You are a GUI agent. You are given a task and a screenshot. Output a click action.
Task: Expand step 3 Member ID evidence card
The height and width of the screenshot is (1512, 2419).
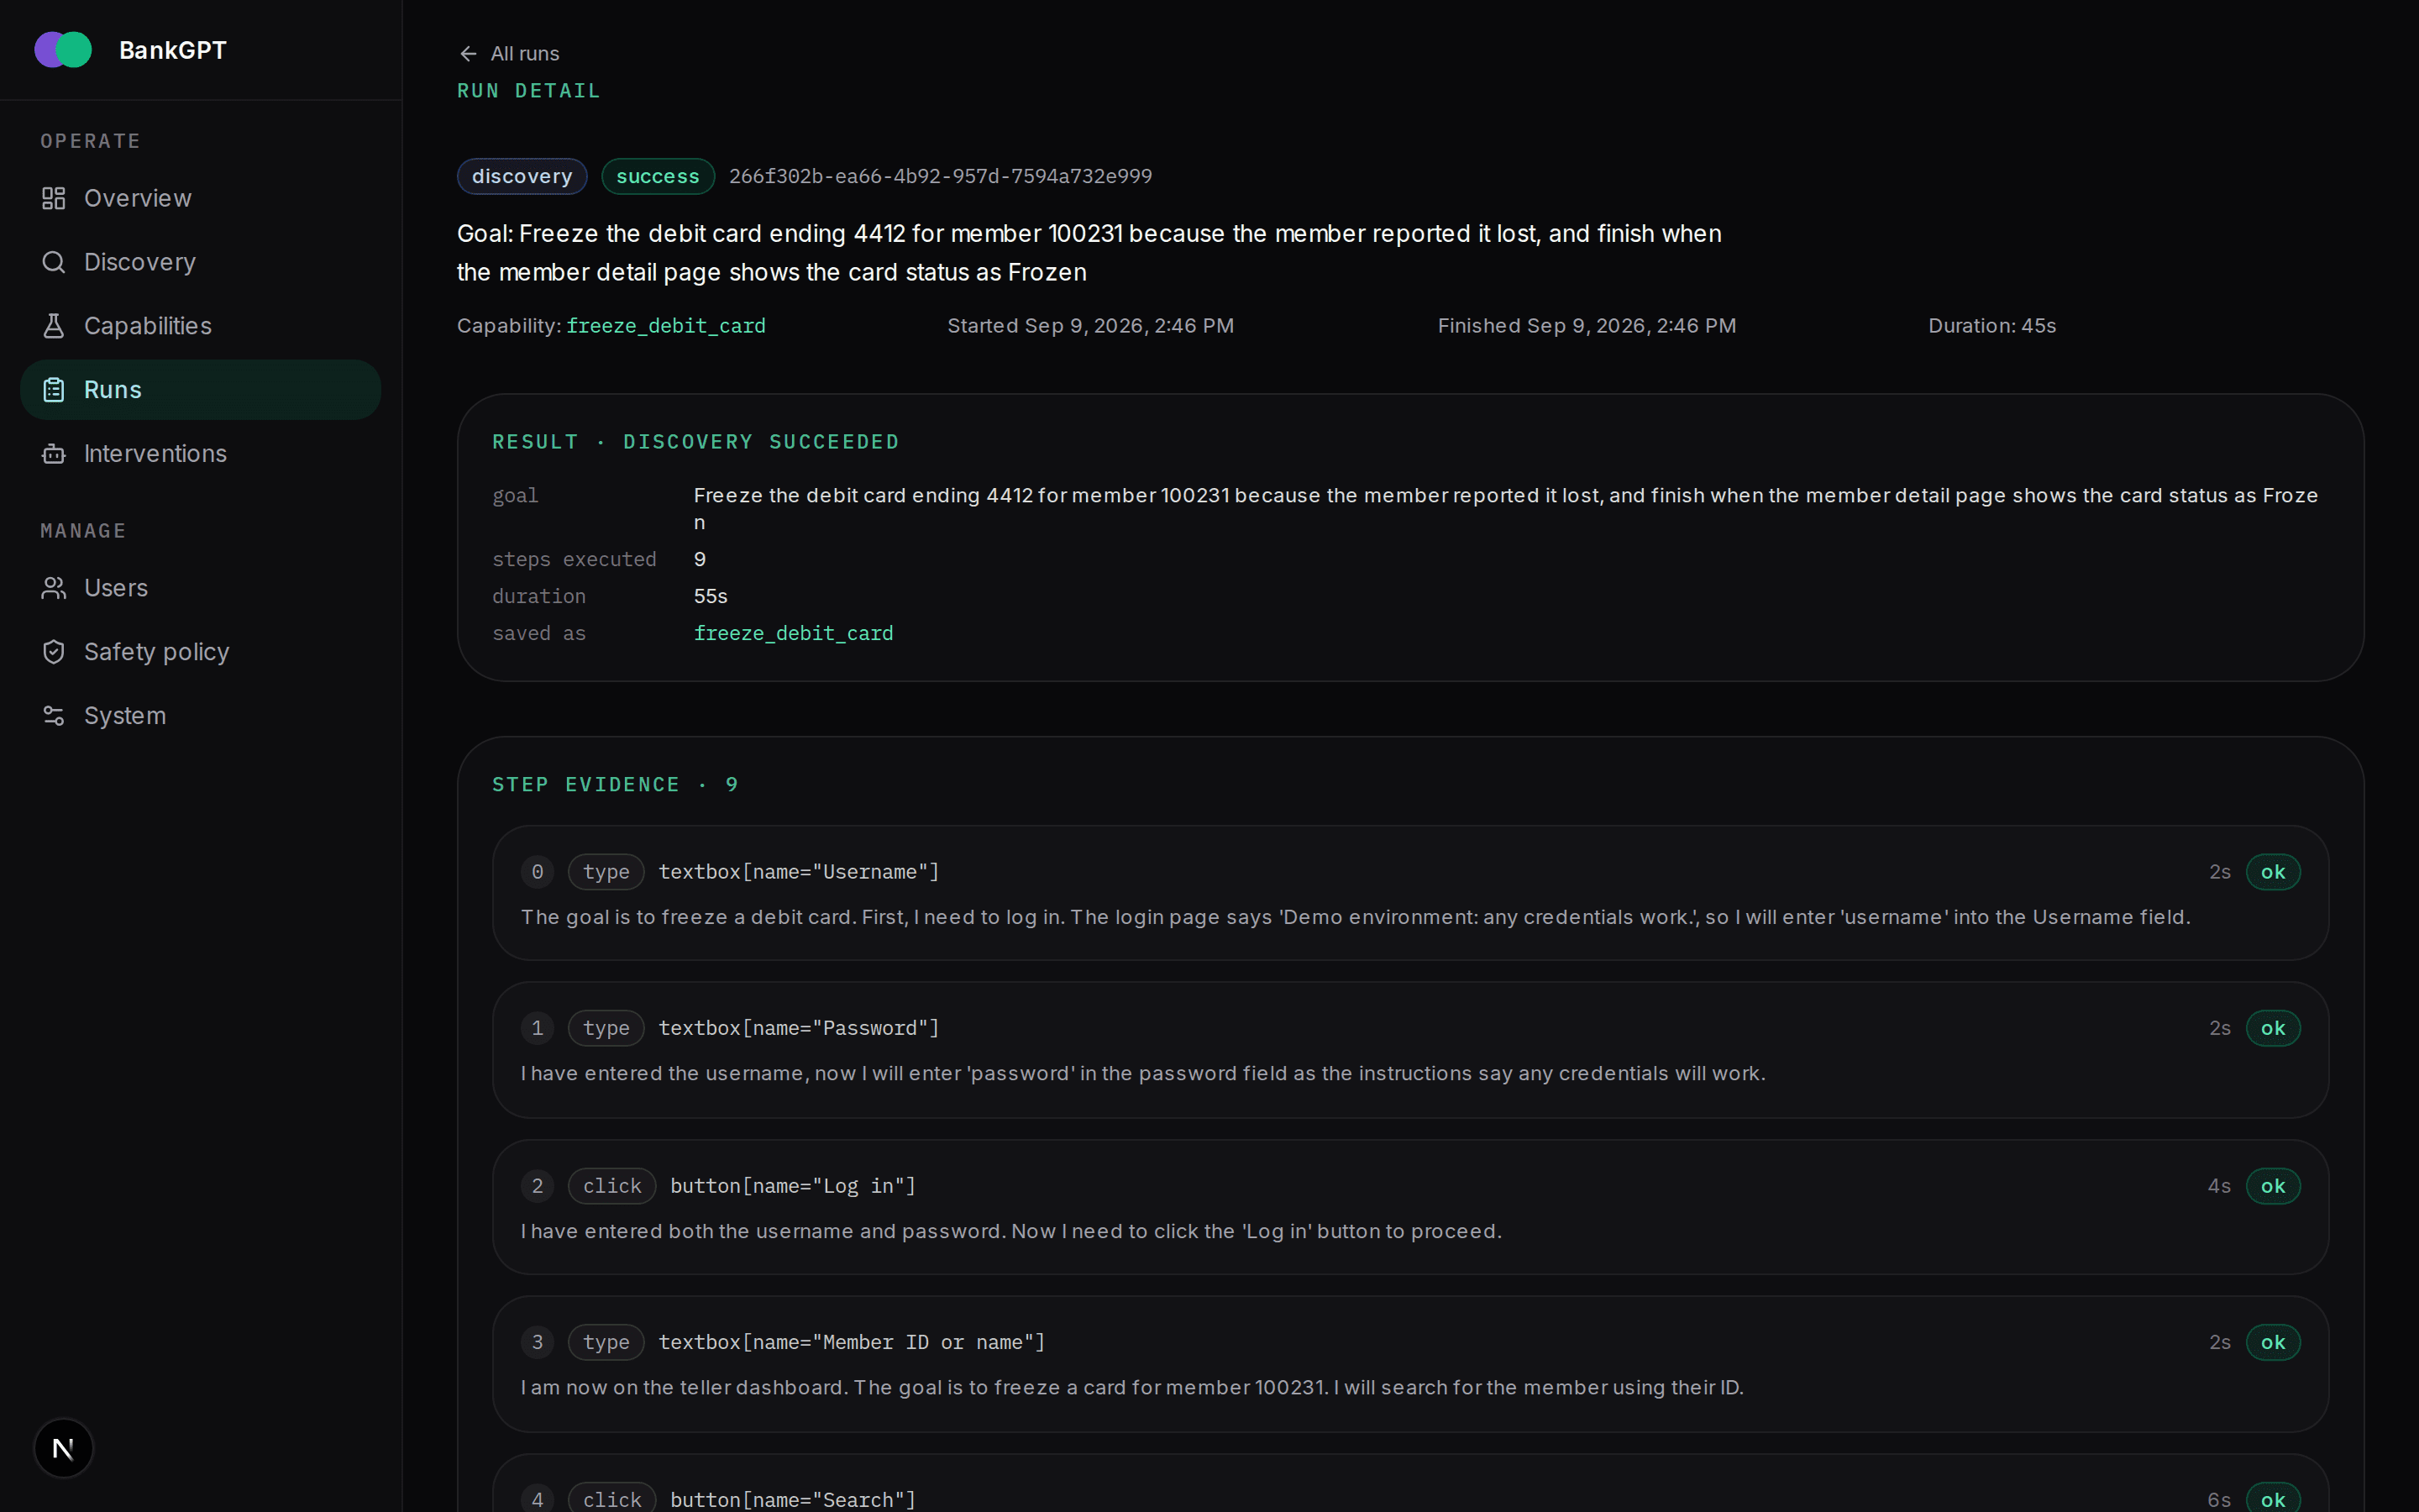click(x=1410, y=1364)
